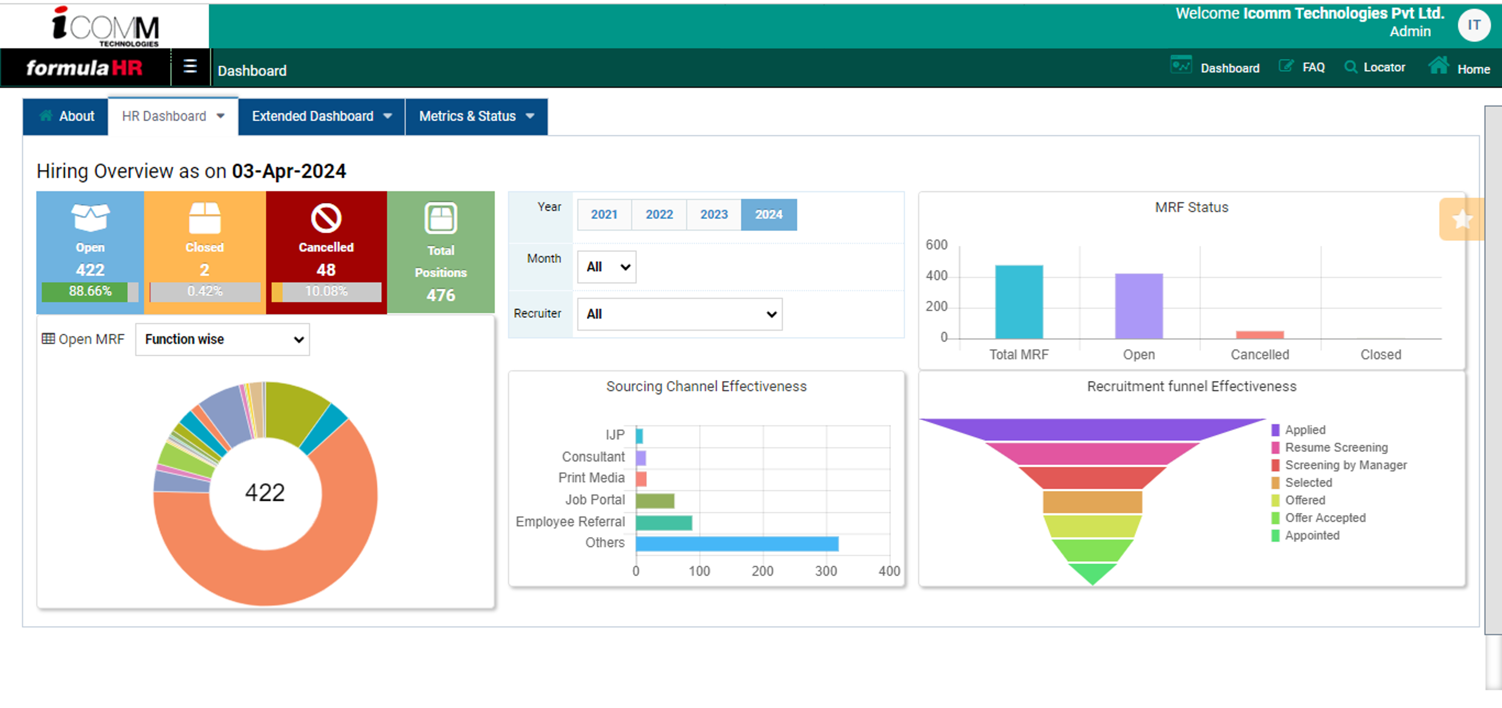Click the FAQ edit icon
Image resolution: width=1502 pixels, height=708 pixels.
point(1286,67)
